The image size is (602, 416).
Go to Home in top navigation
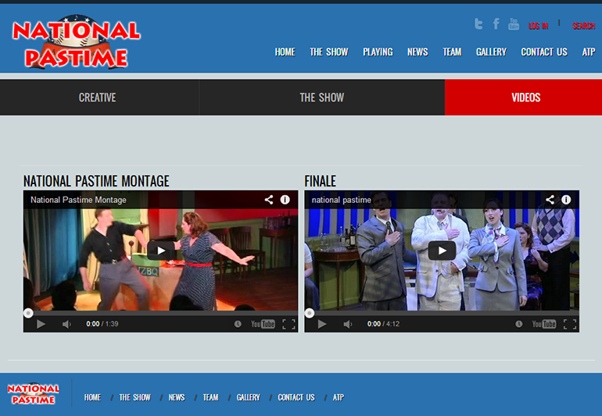(x=285, y=52)
